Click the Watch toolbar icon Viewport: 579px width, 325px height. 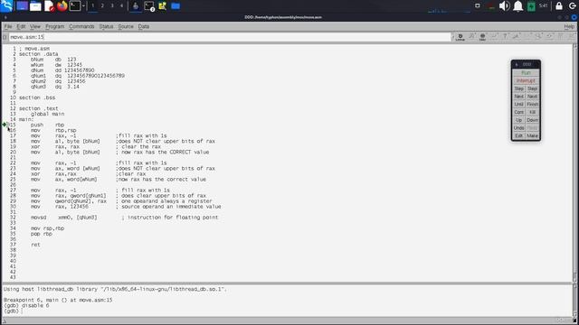[x=494, y=36]
